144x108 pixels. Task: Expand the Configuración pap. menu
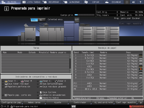pos(12,102)
